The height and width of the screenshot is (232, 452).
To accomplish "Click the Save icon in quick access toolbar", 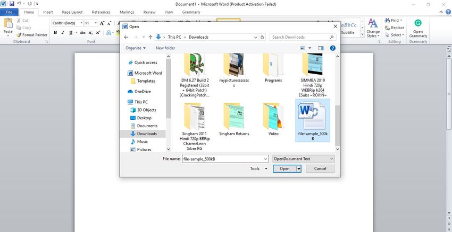I will [12, 4].
